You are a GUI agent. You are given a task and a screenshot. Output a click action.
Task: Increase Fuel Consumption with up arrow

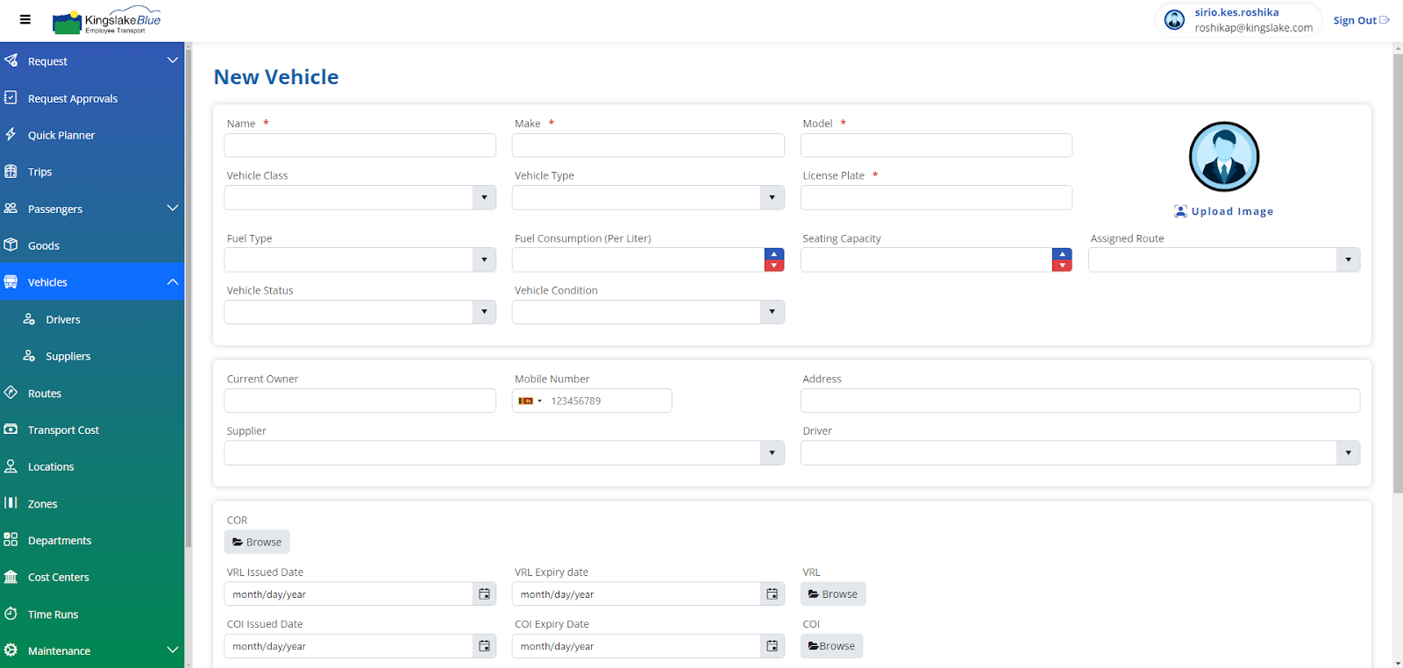tap(774, 254)
